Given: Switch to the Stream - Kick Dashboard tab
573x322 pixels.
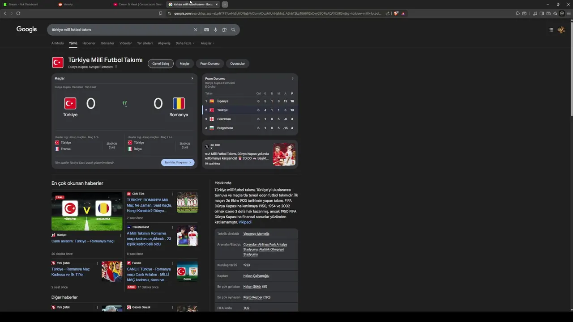Looking at the screenshot, I should point(28,4).
